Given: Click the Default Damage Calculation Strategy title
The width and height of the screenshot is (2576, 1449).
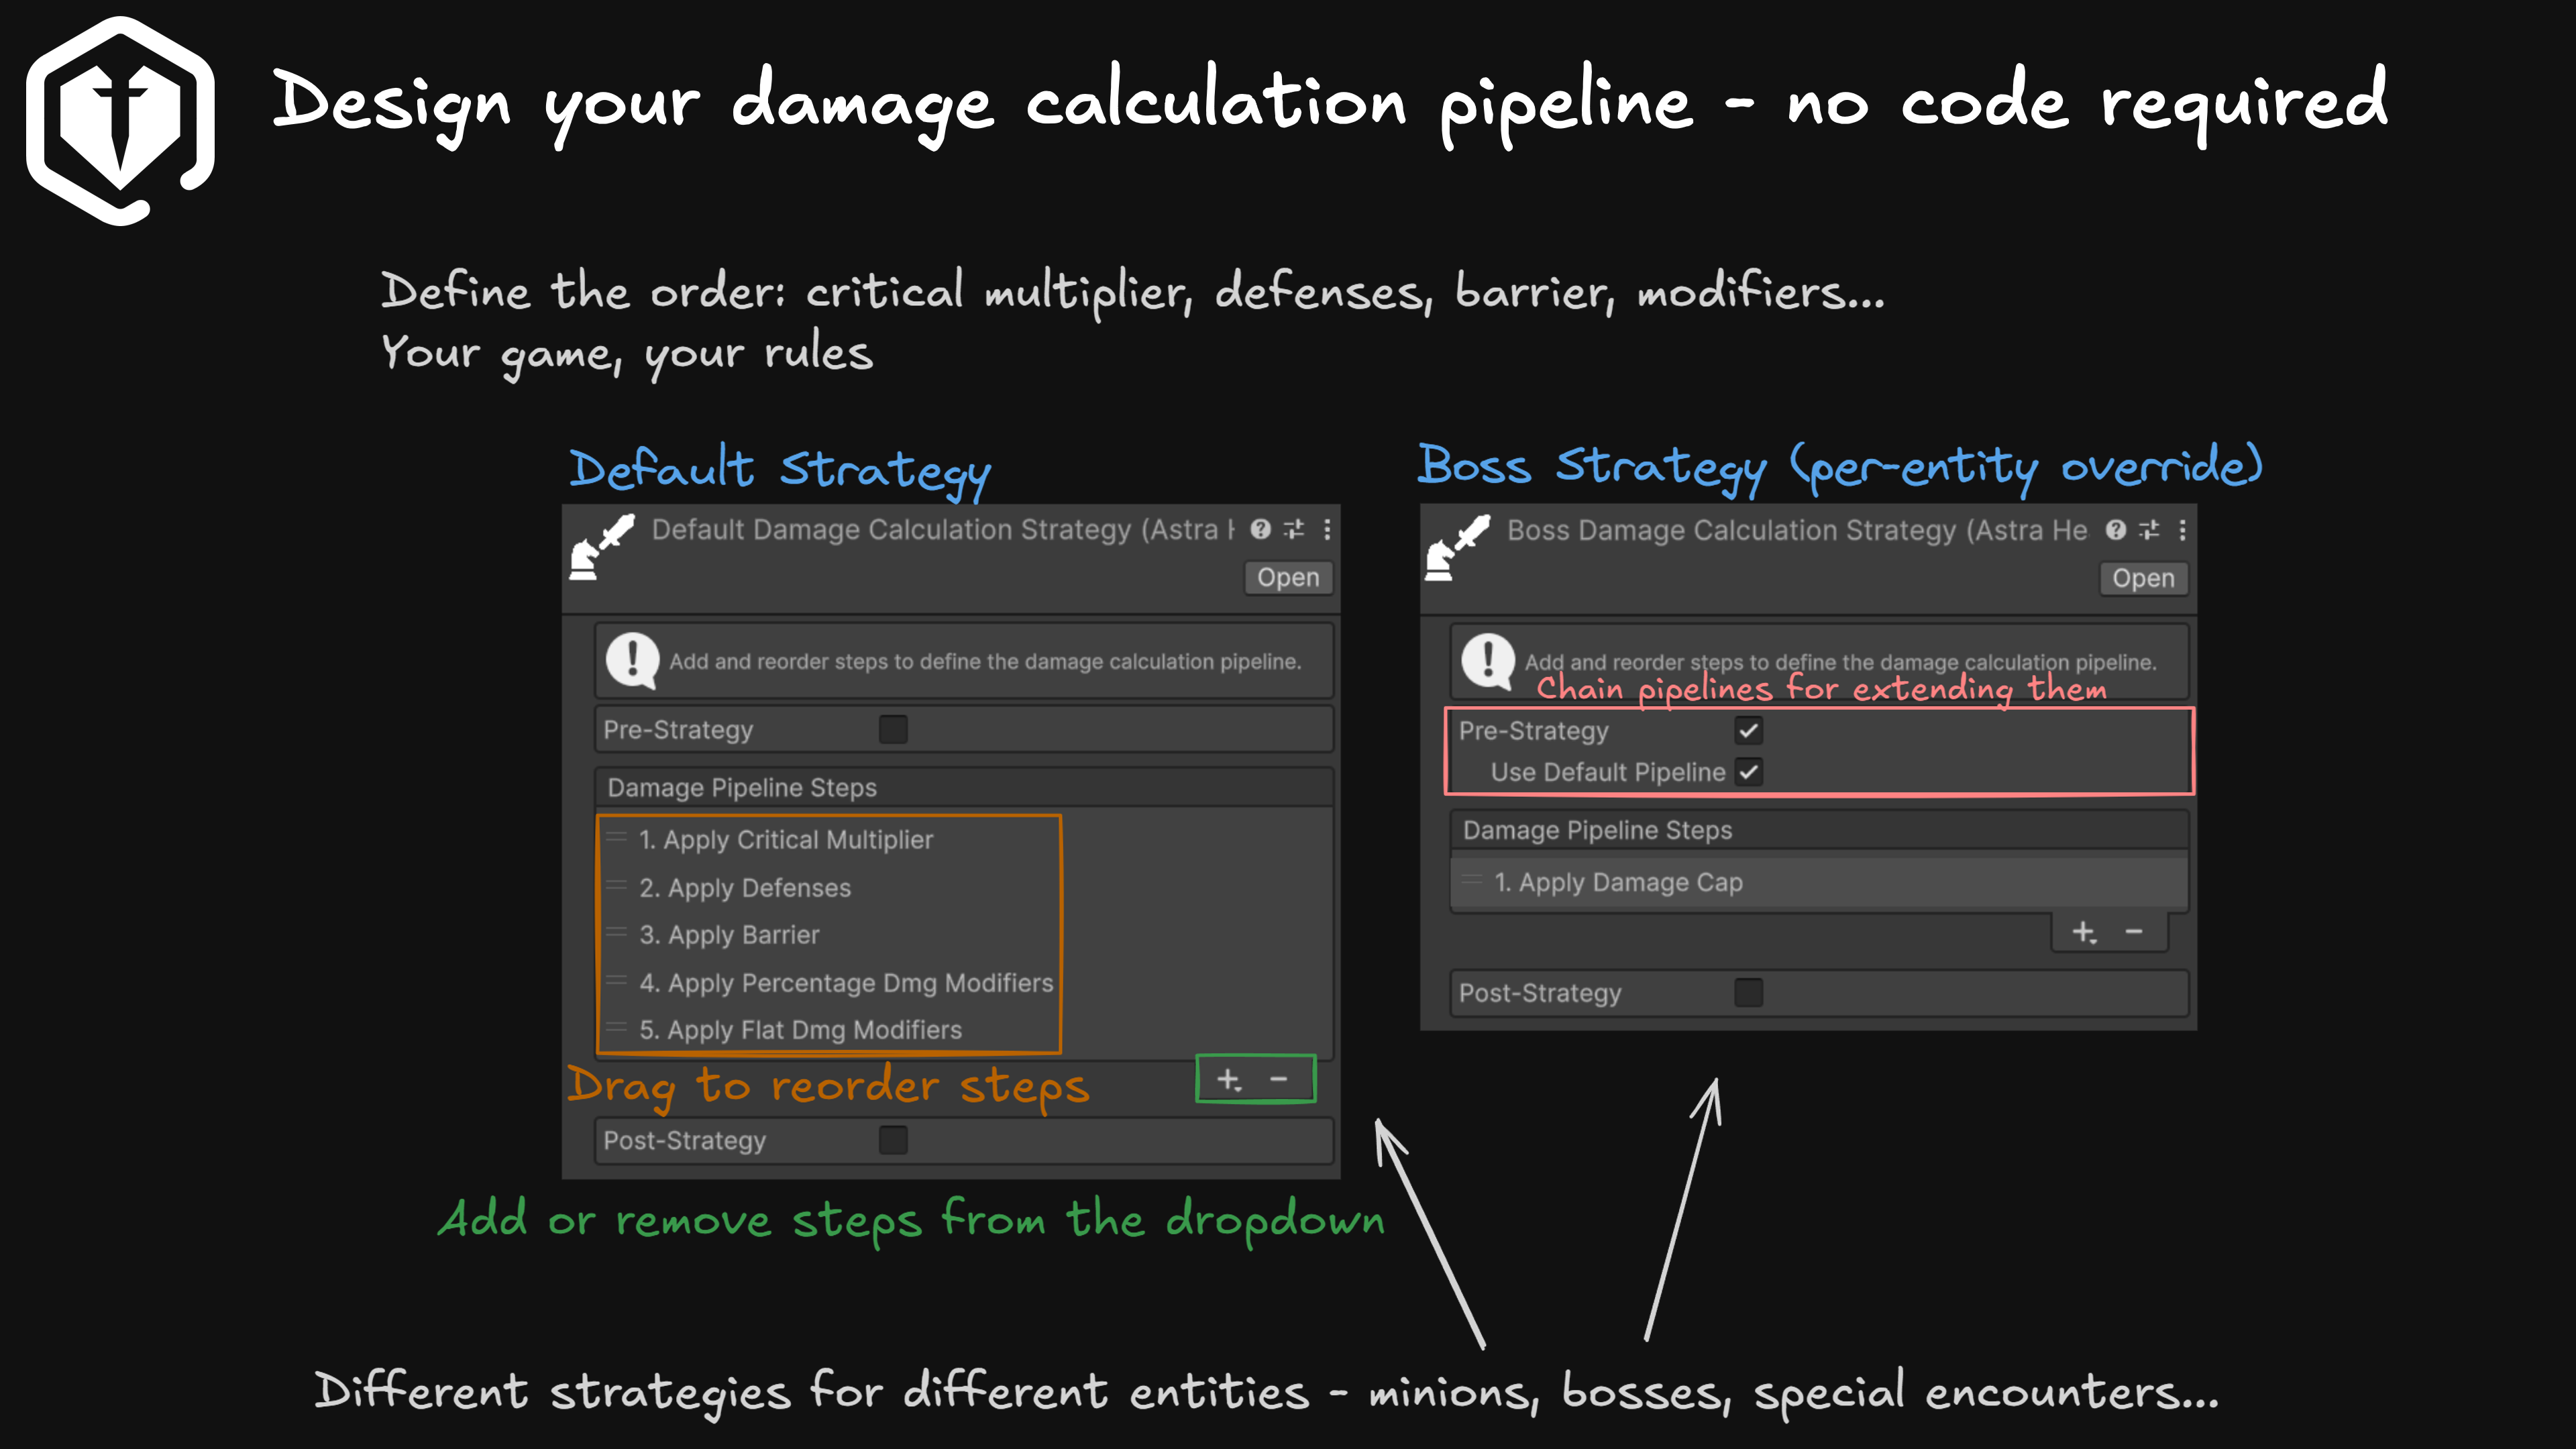Looking at the screenshot, I should tap(943, 529).
